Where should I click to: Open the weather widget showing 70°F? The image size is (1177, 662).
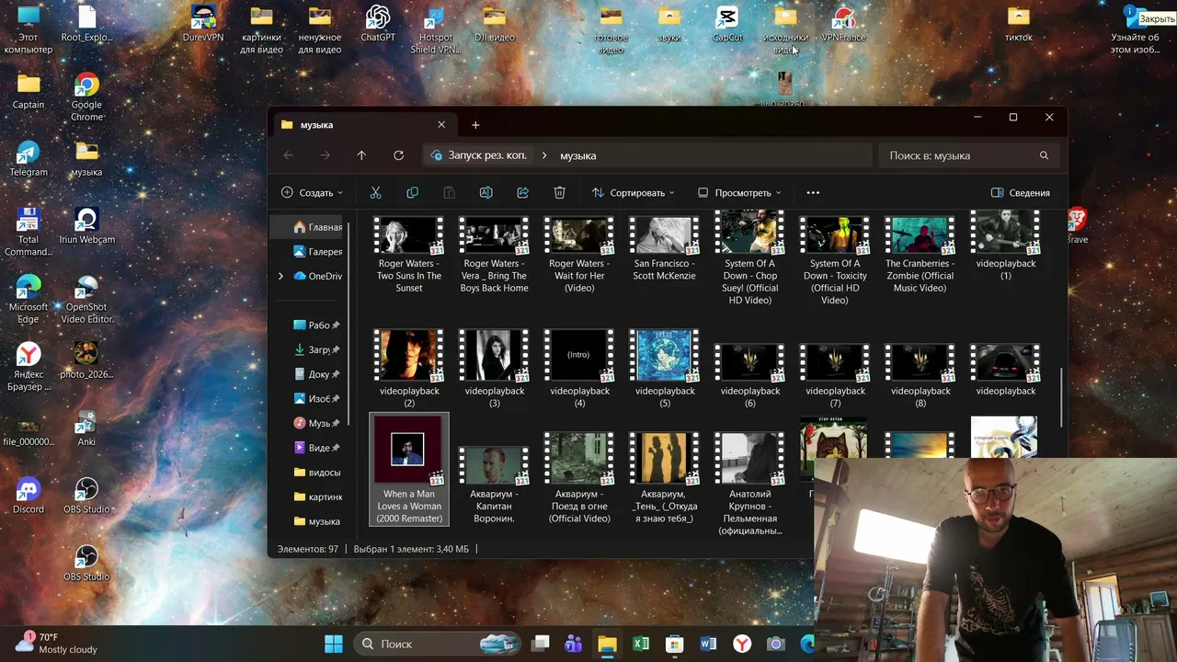click(57, 643)
